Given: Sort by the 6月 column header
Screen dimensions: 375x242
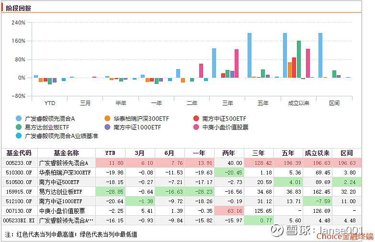Looking at the screenshot, I should (x=170, y=153).
